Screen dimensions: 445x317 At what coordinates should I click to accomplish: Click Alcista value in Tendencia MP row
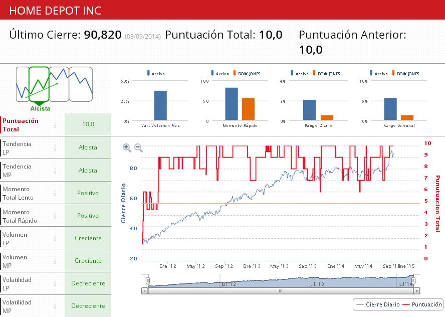point(88,171)
